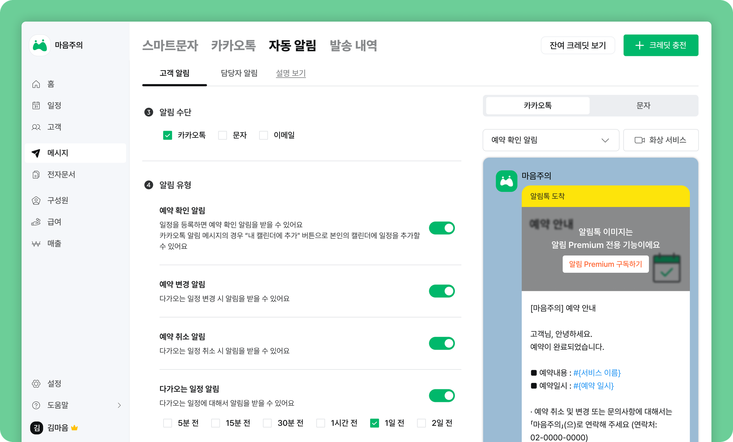Open the 구성원 members icon
Screen dimensions: 733x442
[x=36, y=200]
